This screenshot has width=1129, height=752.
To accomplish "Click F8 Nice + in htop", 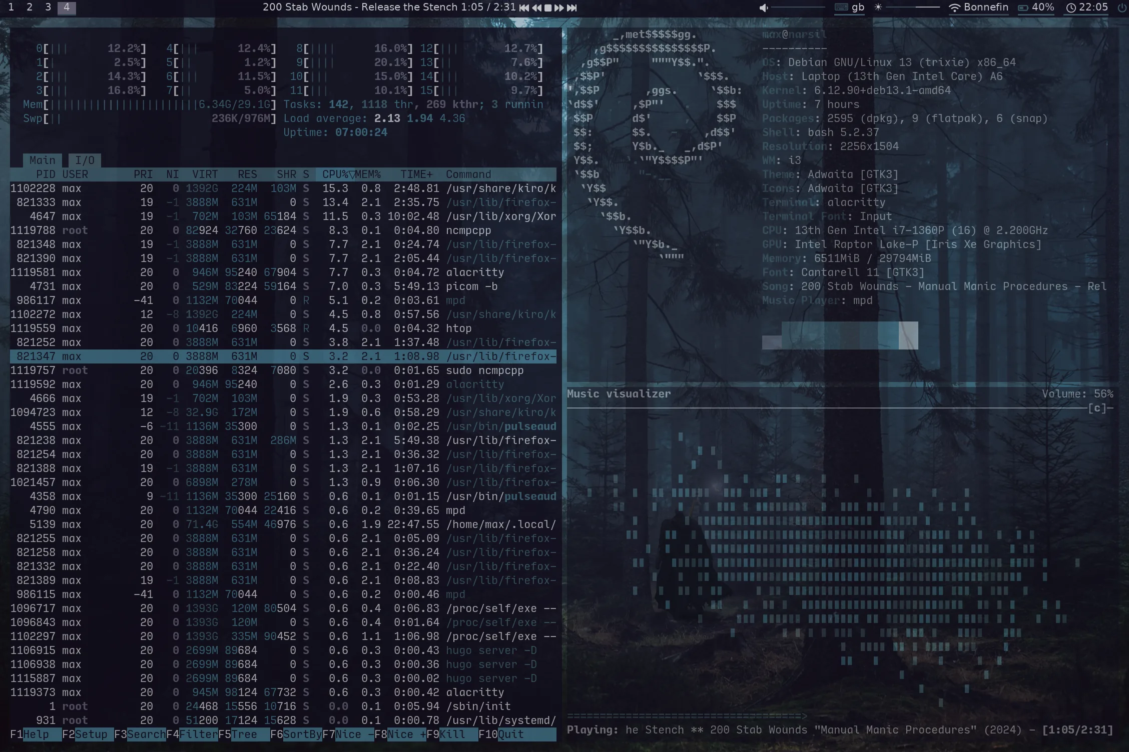I will pyautogui.click(x=400, y=734).
